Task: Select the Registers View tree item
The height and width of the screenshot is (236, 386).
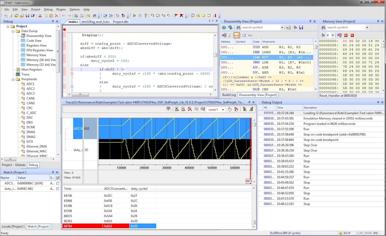Action: 37,45
